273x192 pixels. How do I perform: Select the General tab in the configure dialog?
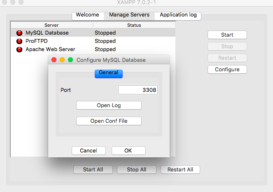(109, 73)
